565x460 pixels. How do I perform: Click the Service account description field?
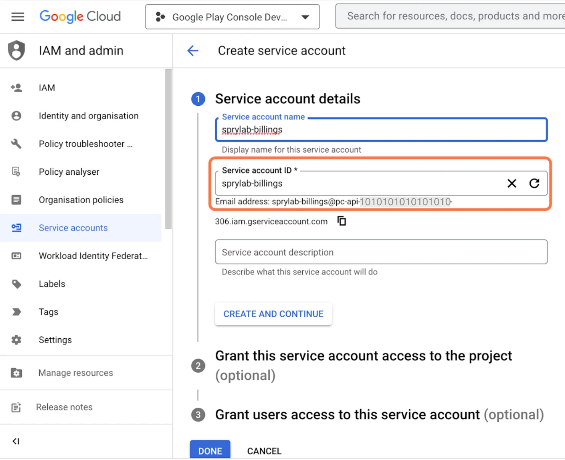pos(381,252)
